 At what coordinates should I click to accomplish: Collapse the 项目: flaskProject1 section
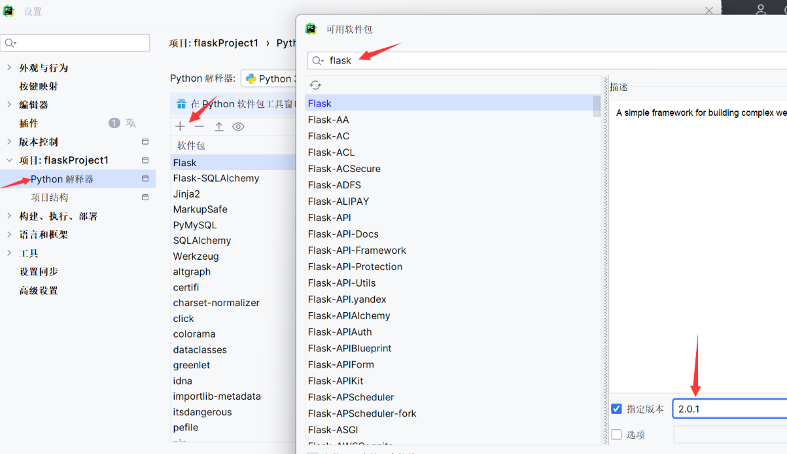(9, 160)
